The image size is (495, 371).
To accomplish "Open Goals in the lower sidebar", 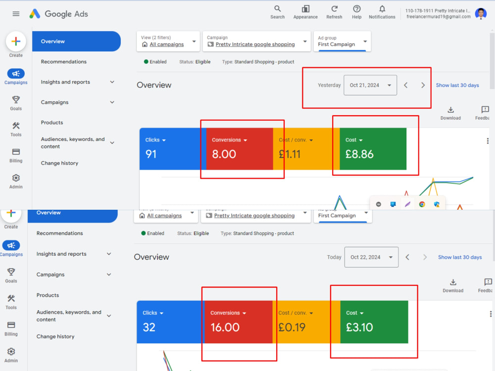I will tap(11, 276).
